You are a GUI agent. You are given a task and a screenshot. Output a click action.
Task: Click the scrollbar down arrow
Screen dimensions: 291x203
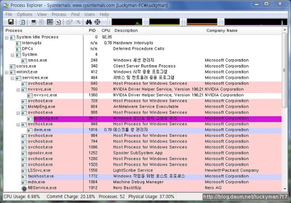(x=285, y=189)
